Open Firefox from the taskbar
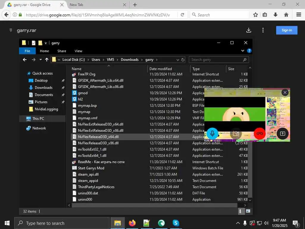 [x=132, y=223]
